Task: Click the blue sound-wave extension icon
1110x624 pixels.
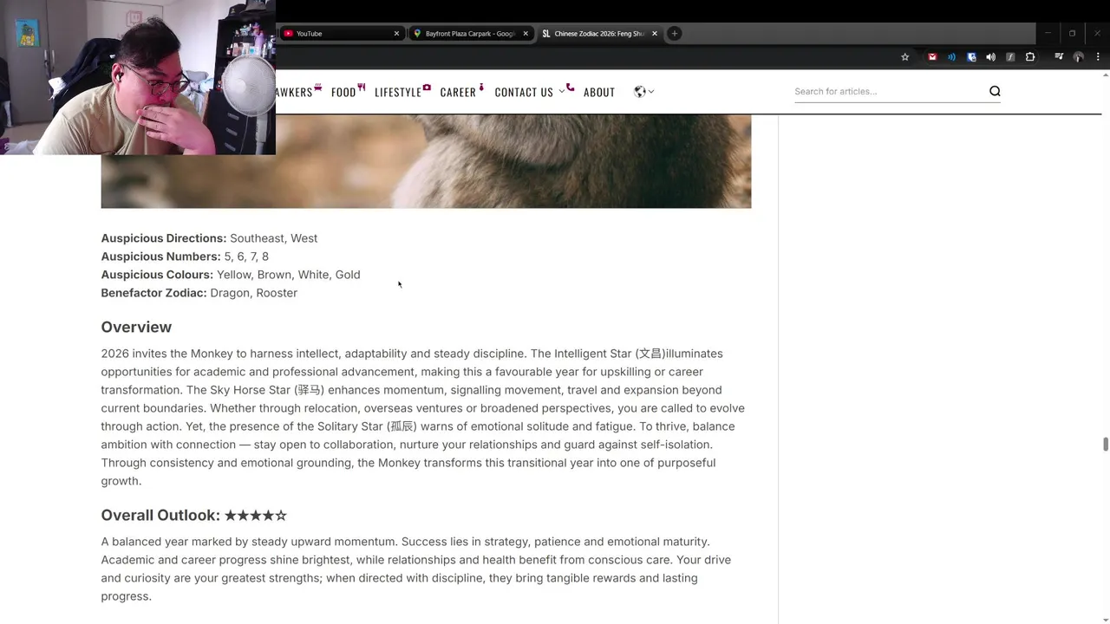Action: 951,57
